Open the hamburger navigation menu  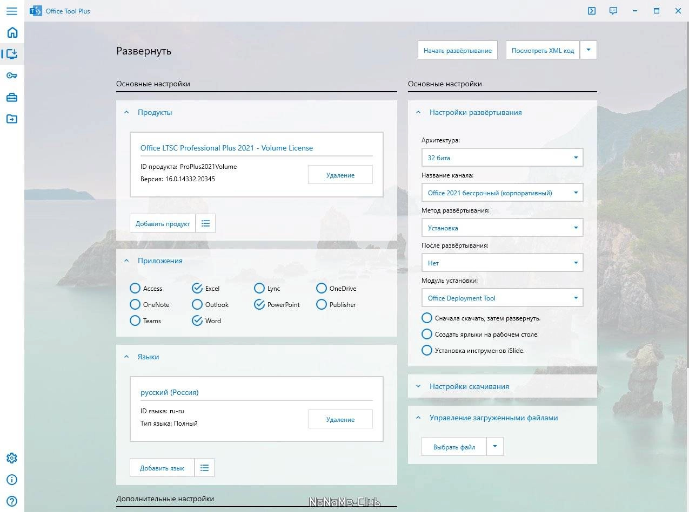point(12,11)
